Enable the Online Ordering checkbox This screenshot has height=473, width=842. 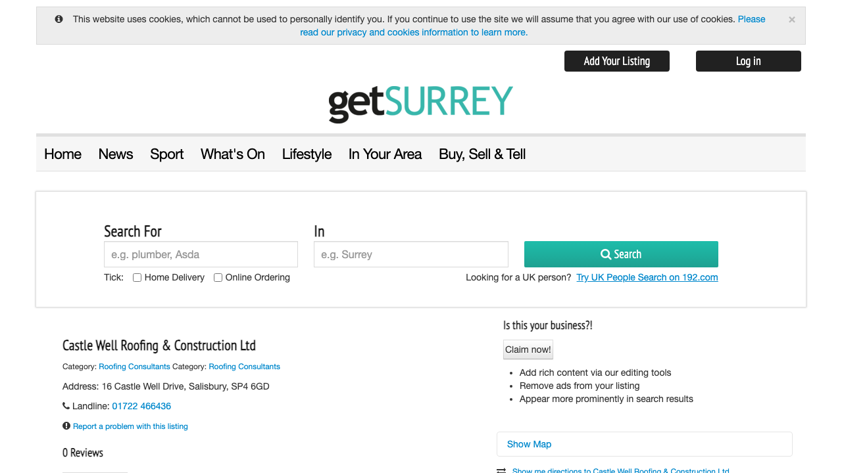(x=218, y=278)
